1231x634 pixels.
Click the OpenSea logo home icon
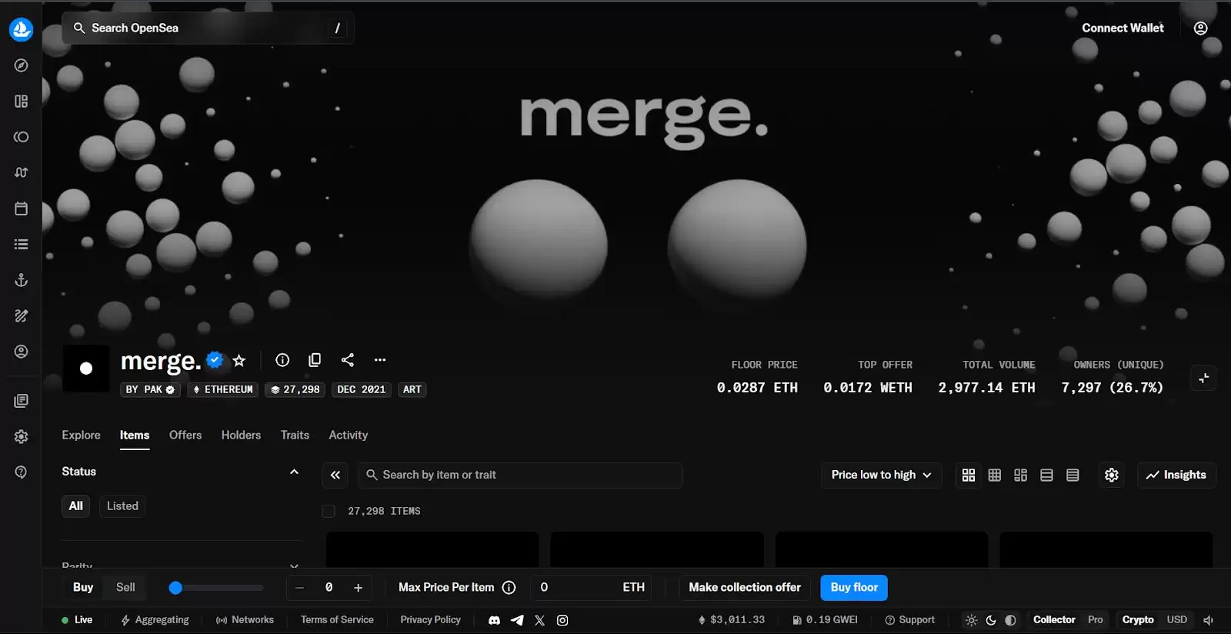(x=21, y=29)
